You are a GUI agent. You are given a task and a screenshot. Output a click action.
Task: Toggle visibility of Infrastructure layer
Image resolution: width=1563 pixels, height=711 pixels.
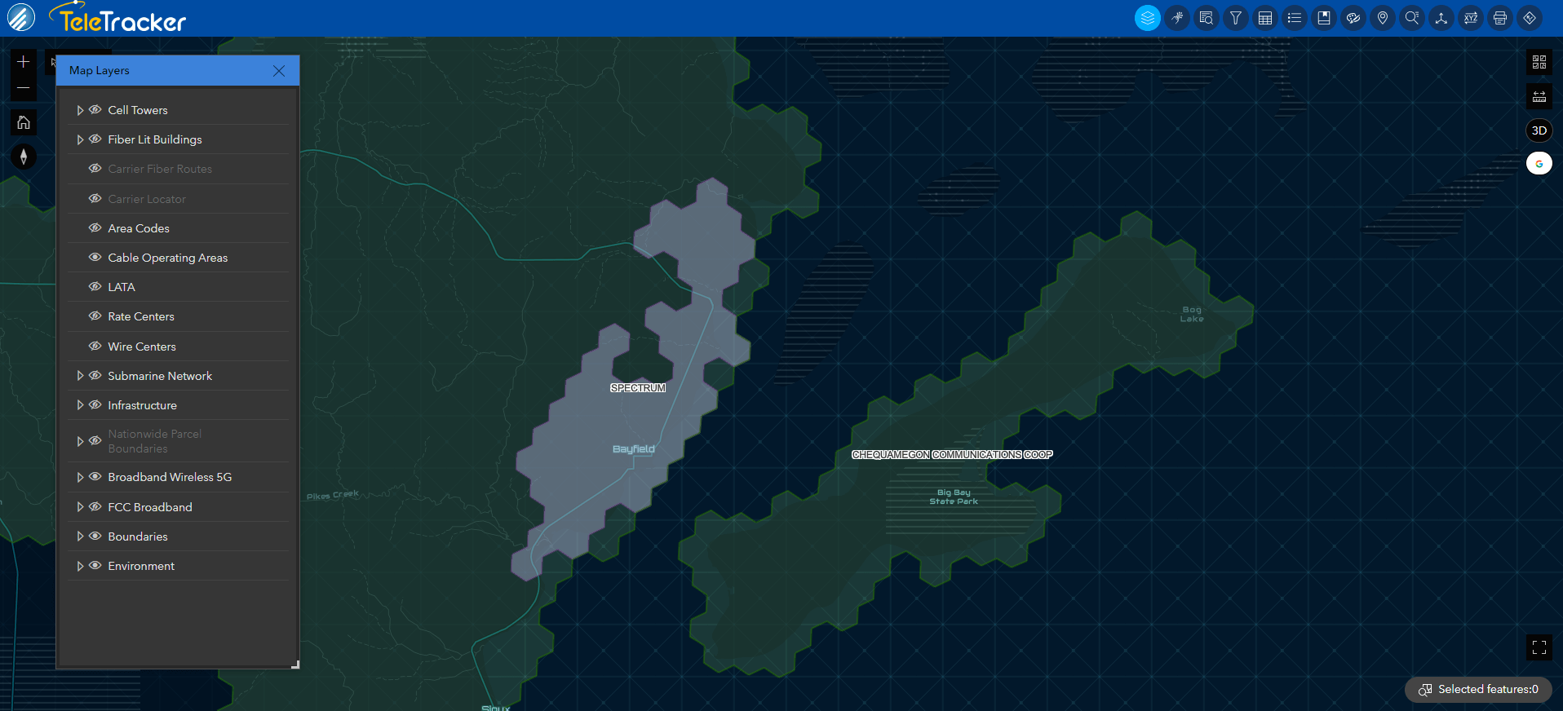(x=95, y=405)
